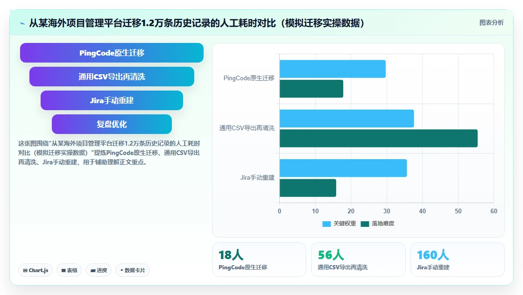This screenshot has height=295, width=523.
Task: Click the 数据卡片 tag chip
Action: [x=133, y=270]
